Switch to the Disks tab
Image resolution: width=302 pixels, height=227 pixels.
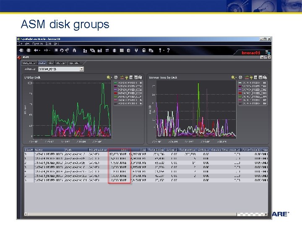(x=42, y=63)
